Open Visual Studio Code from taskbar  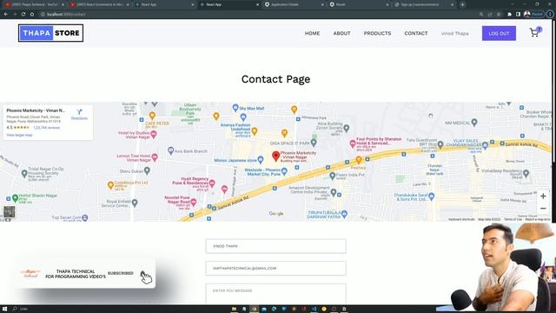pos(314,309)
